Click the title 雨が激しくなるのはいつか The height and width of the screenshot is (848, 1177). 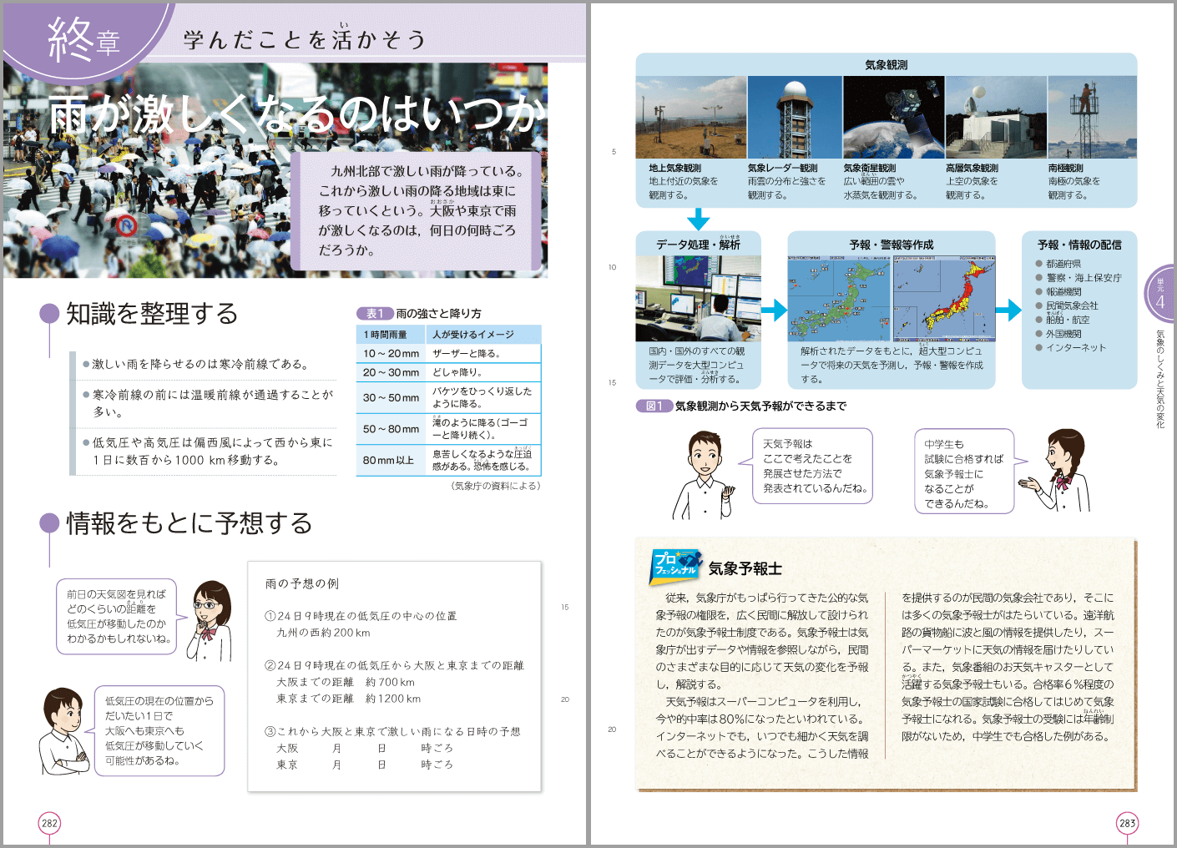pos(296,114)
